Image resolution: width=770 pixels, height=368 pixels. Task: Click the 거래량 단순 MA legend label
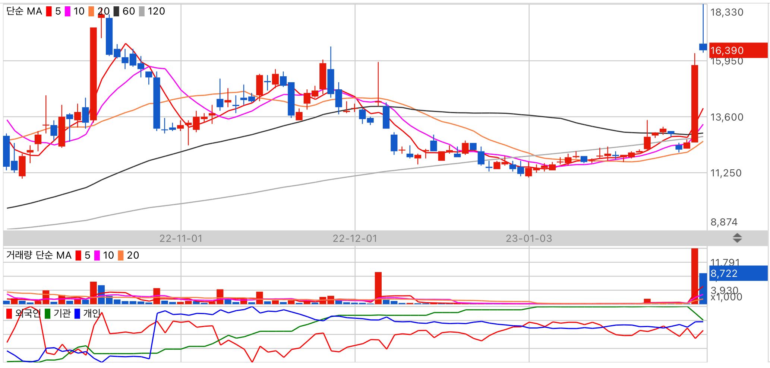pos(39,255)
